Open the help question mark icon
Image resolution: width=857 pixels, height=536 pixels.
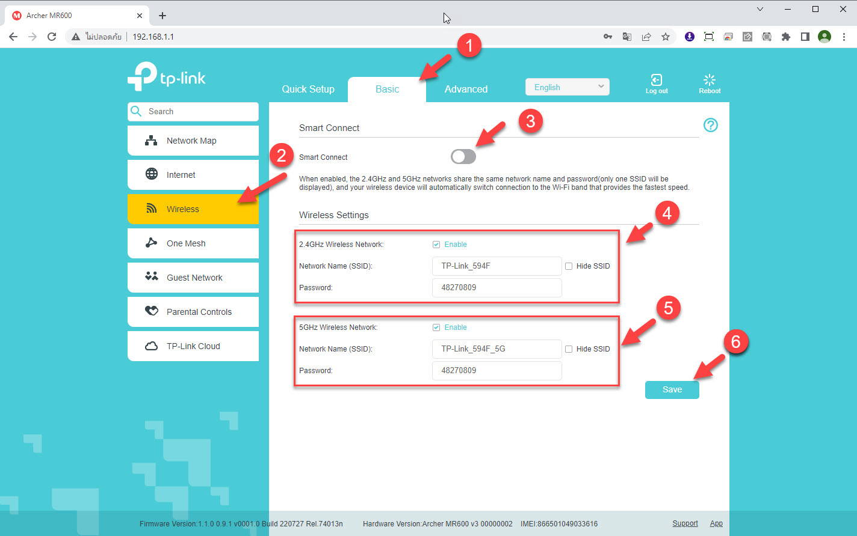[x=711, y=125]
